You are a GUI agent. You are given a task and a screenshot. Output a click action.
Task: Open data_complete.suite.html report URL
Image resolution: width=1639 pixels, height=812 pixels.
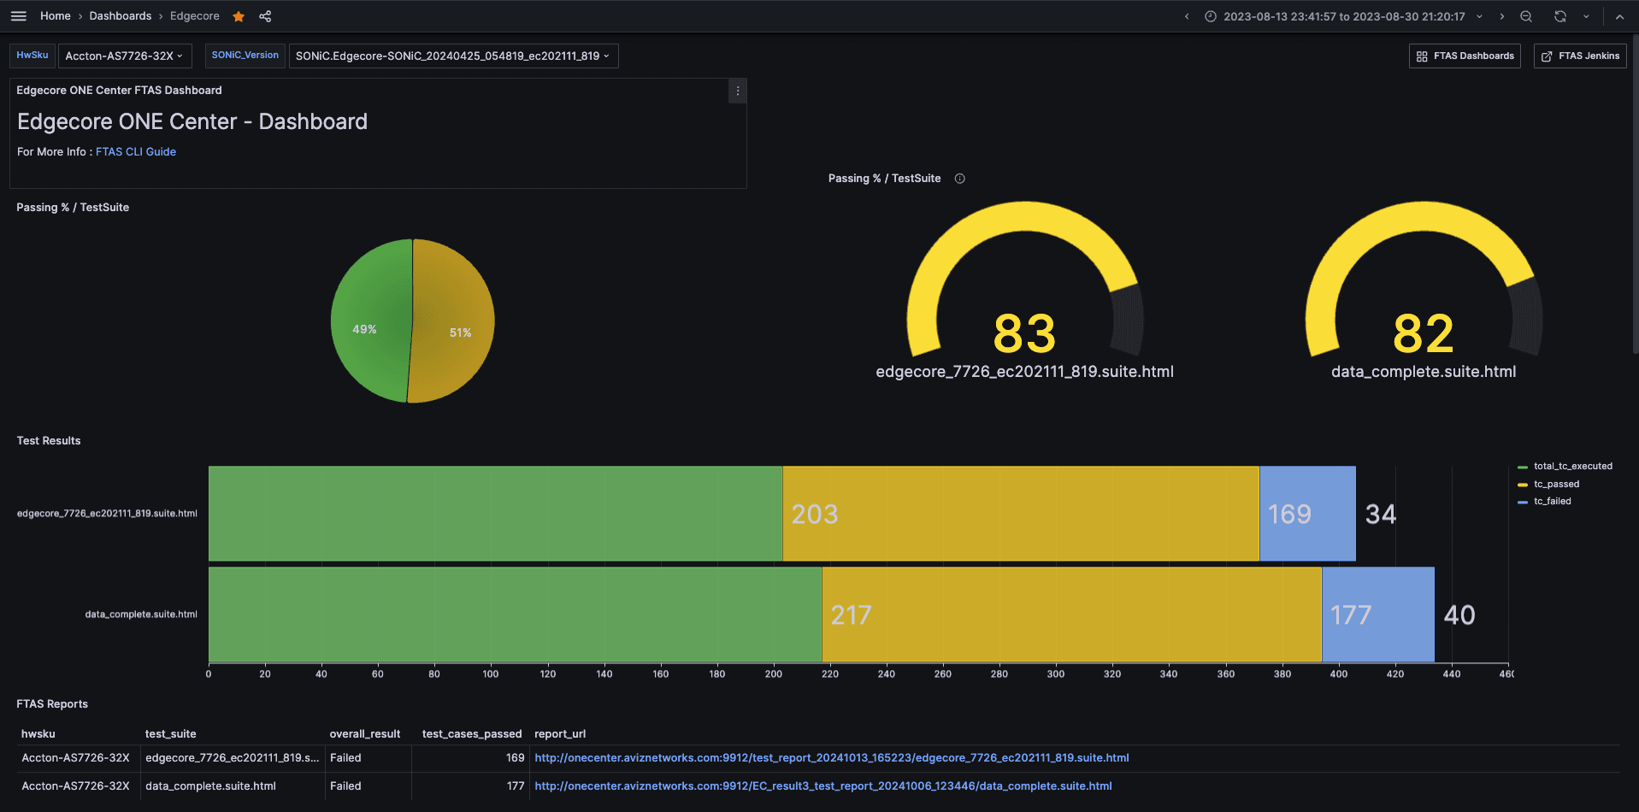[x=823, y=786]
